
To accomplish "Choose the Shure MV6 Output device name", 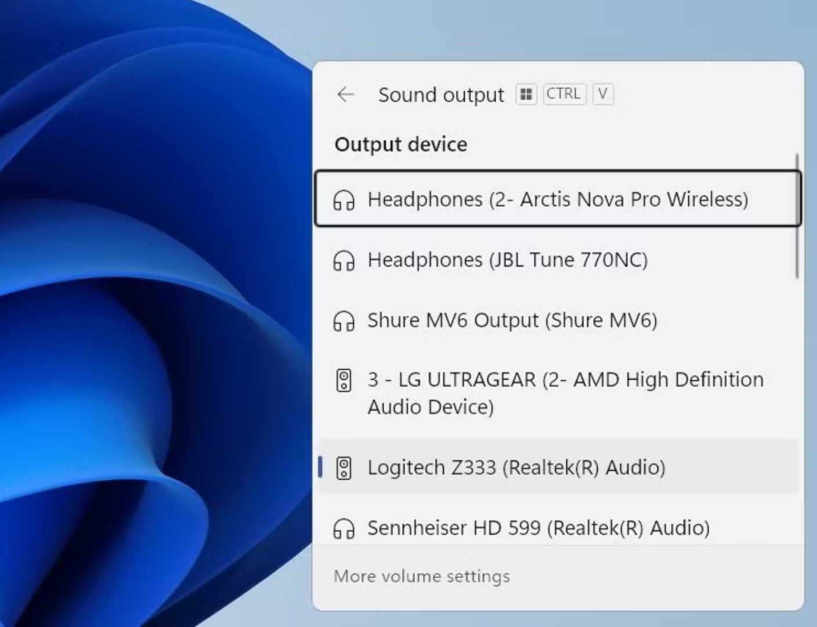I will [512, 320].
